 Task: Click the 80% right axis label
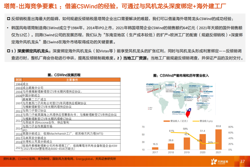[231, 127]
